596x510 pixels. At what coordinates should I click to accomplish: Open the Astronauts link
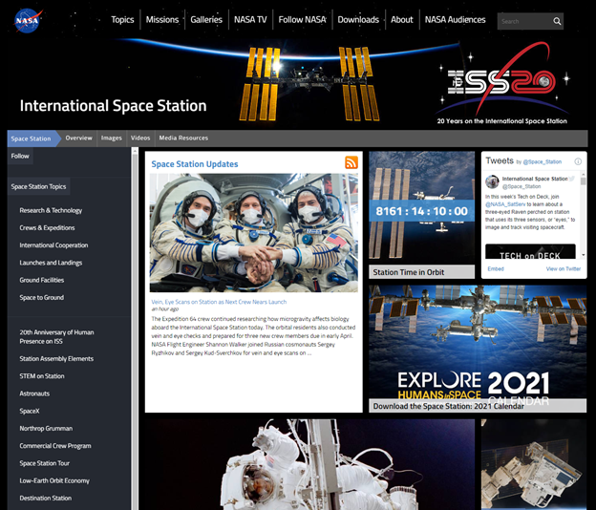pyautogui.click(x=34, y=393)
